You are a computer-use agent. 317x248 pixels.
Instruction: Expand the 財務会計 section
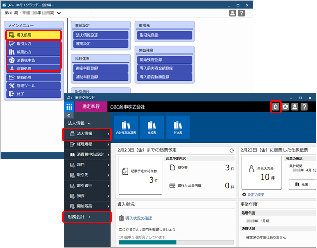point(87,217)
